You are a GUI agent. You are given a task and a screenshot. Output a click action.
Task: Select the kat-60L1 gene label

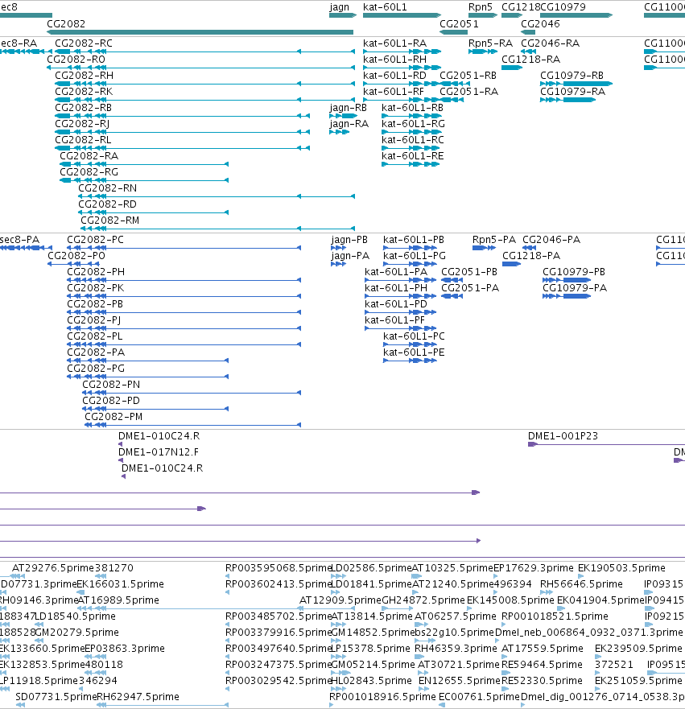(385, 7)
